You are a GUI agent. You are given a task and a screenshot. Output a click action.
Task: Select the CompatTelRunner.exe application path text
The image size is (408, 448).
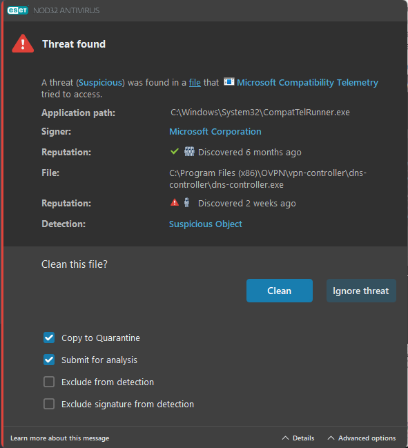260,113
